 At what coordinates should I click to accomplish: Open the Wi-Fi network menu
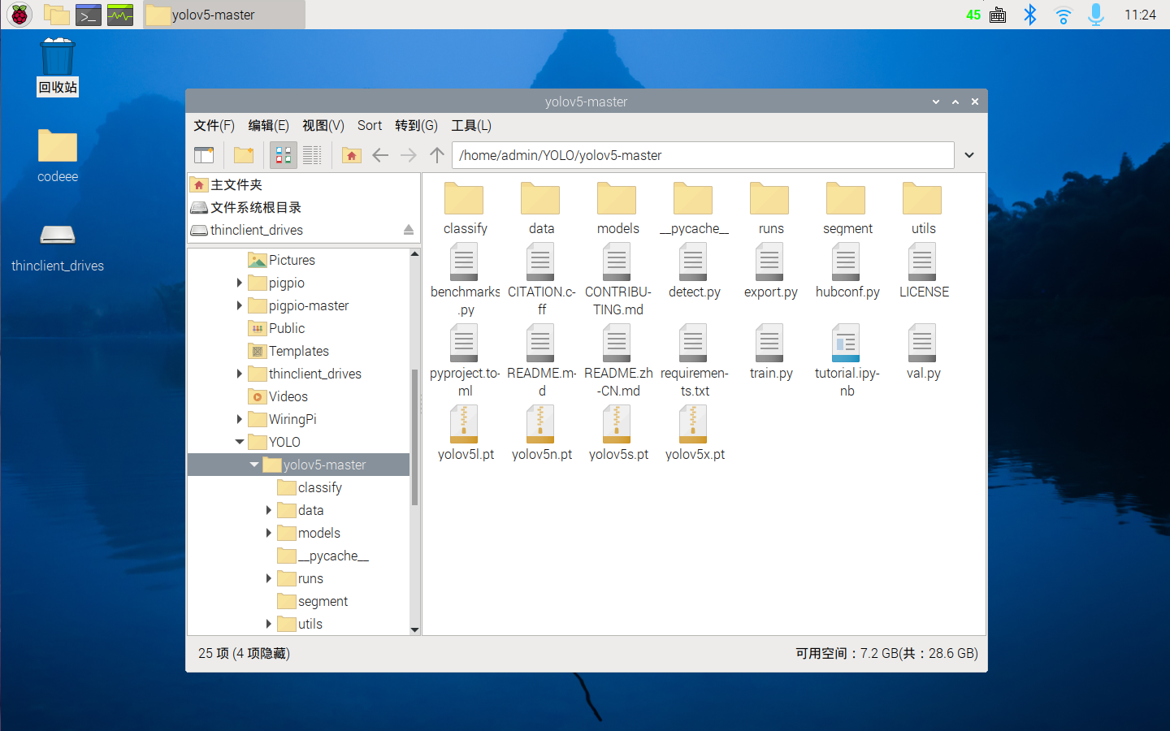pyautogui.click(x=1063, y=15)
